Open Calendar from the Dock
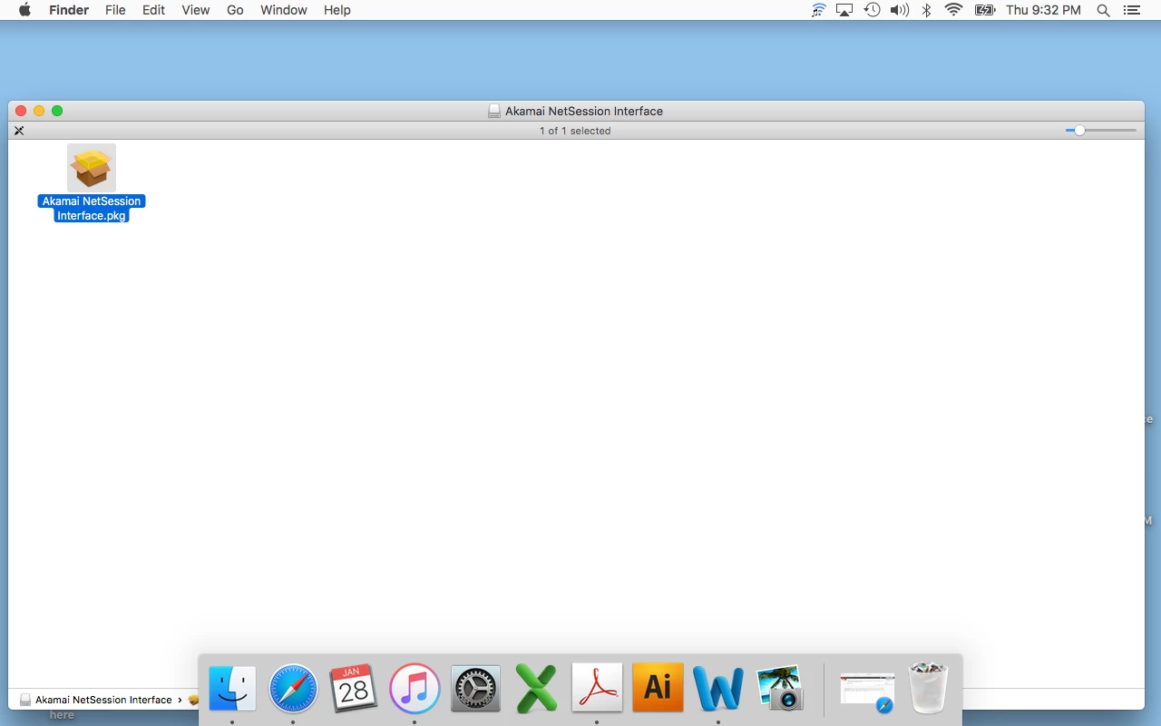The image size is (1161, 726). 353,688
